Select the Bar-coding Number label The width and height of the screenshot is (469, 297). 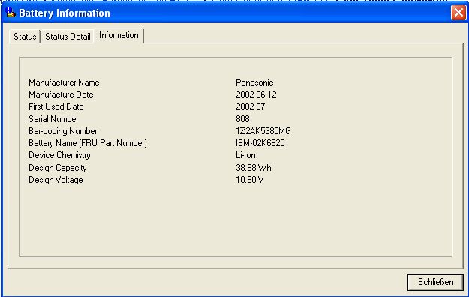click(63, 131)
